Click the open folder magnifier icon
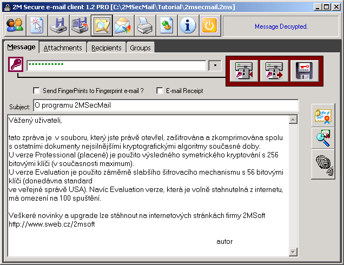The height and width of the screenshot is (265, 344). (102, 25)
